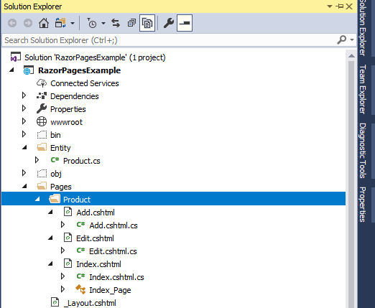Screen dimensions: 375x308
Task: Click the solution and folder view switch icon
Action: point(60,23)
